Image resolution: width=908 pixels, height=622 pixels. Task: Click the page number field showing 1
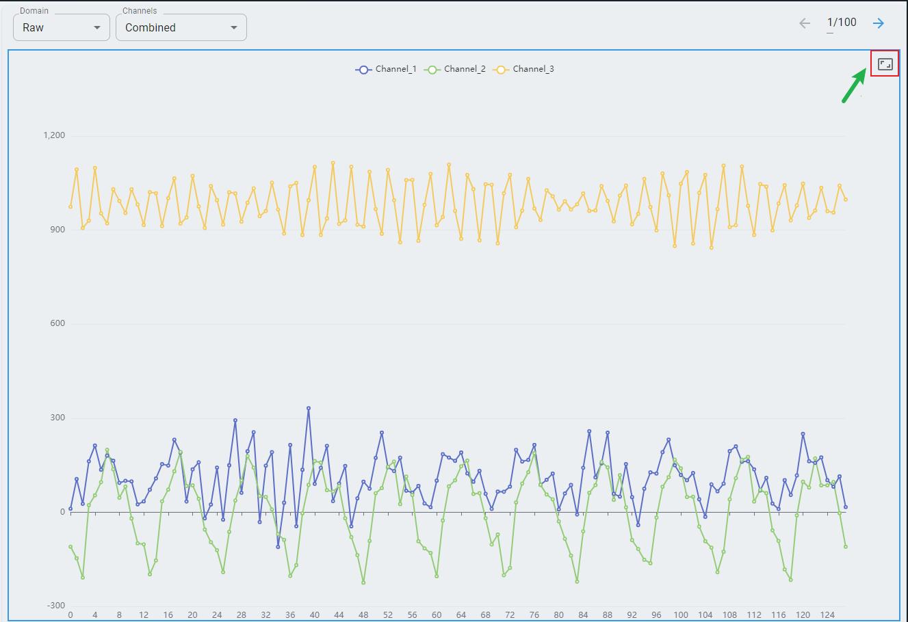[x=830, y=23]
